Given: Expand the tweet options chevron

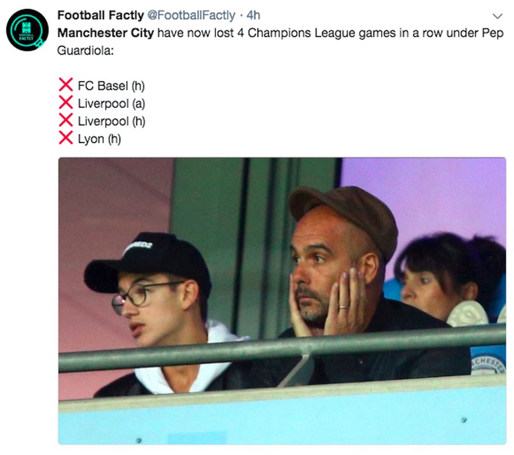Looking at the screenshot, I should [496, 15].
